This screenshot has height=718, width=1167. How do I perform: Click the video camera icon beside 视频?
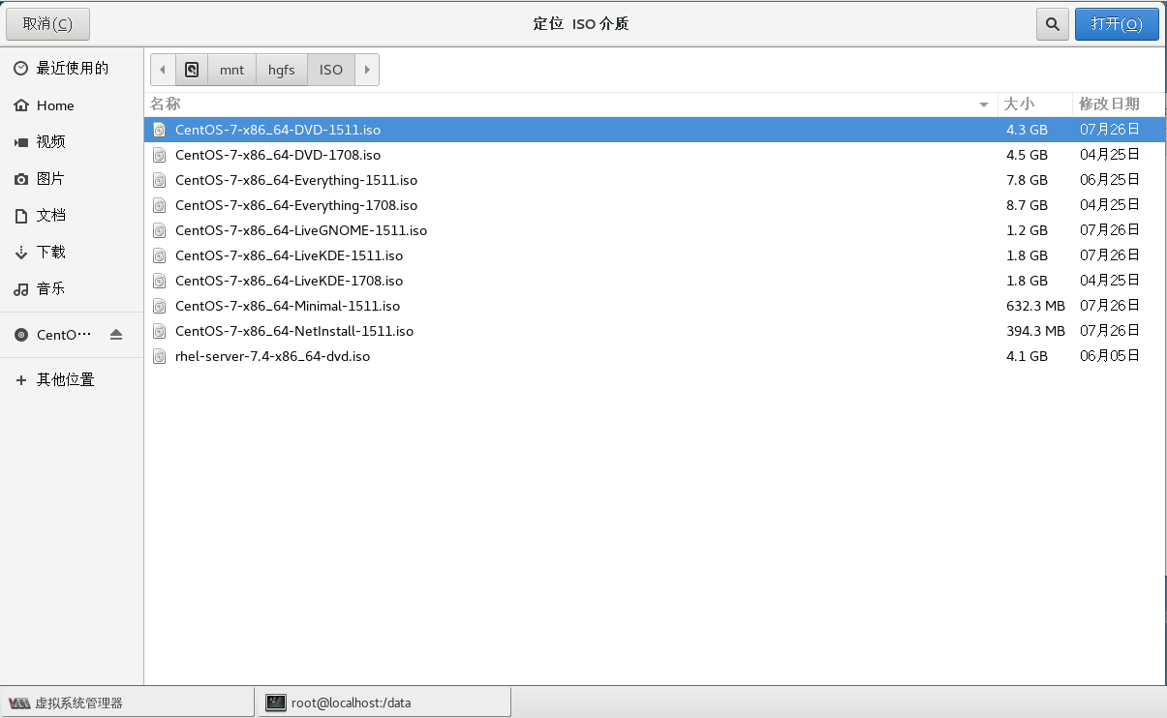pyautogui.click(x=20, y=142)
